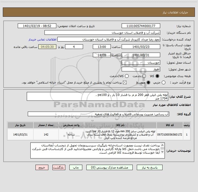The height and width of the screenshot is (192, 198).
Task: Click the deadline time field 13:00
Action: (102, 47)
